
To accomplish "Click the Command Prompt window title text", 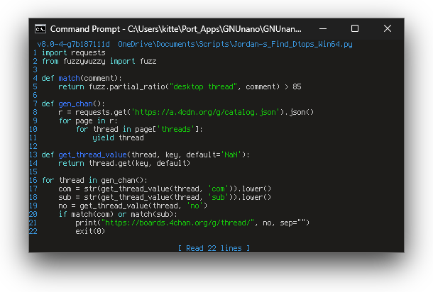I will 175,29.
